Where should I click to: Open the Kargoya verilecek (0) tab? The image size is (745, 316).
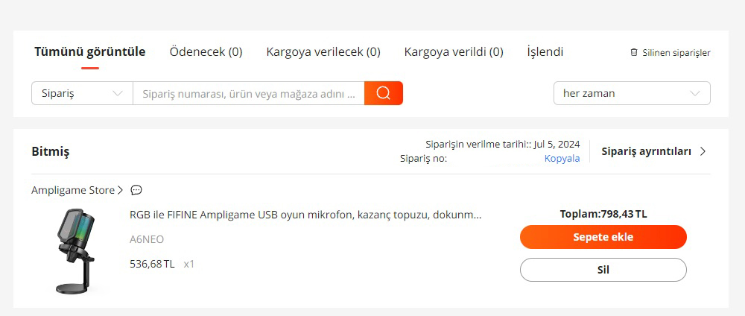coord(323,52)
